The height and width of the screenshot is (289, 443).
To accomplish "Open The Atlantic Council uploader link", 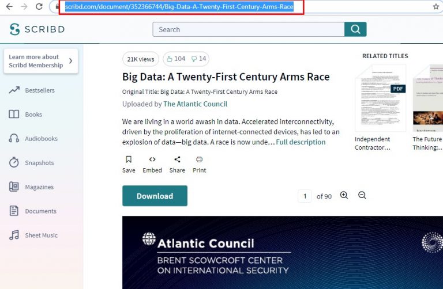I will pyautogui.click(x=195, y=104).
